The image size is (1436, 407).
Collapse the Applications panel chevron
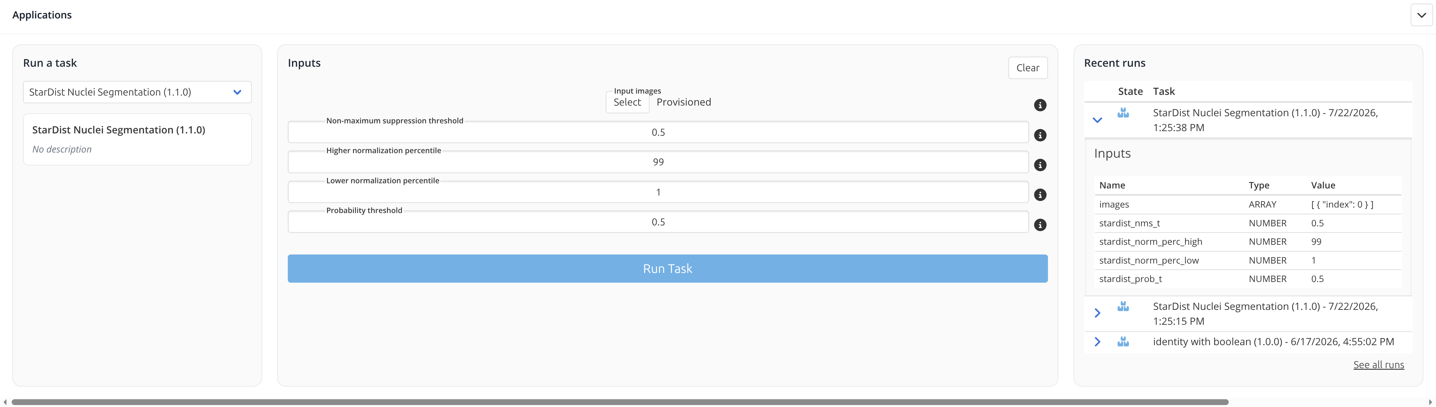[1421, 15]
